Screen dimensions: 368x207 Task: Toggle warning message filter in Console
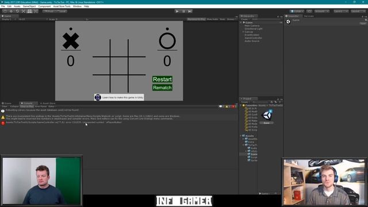[x=228, y=106]
